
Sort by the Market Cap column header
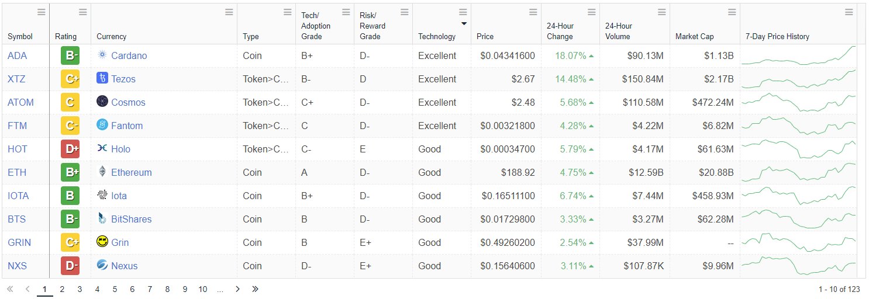coord(695,36)
